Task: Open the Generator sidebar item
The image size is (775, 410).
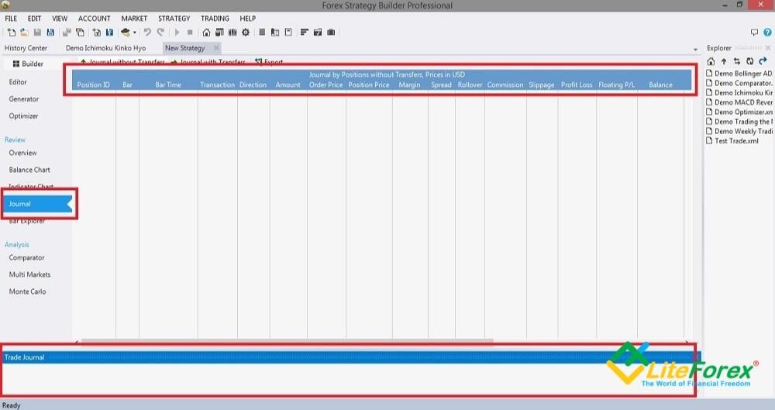Action: point(24,99)
